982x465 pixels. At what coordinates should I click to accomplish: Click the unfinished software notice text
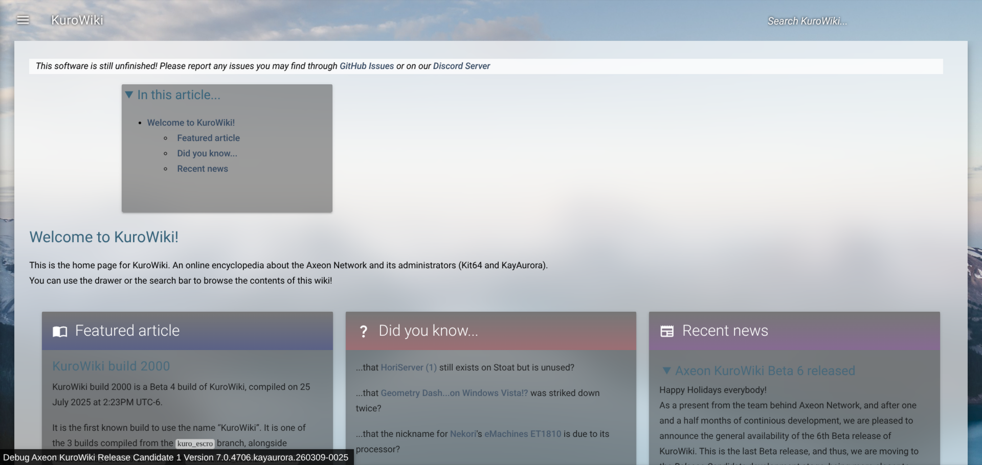coord(263,66)
